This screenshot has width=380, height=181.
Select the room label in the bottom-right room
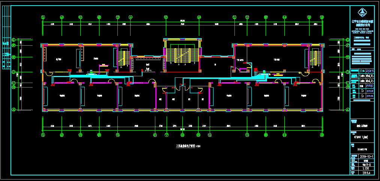[303, 96]
